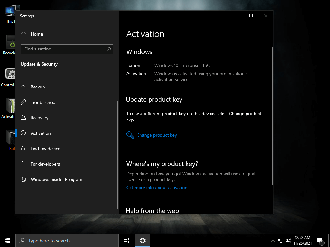Minimize the Settings window
This screenshot has width=330, height=247.
pyautogui.click(x=236, y=16)
